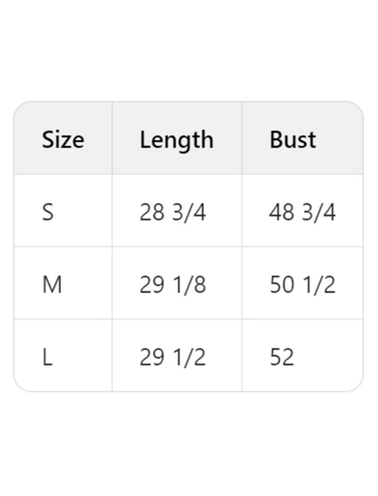Click the Bust column header
The height and width of the screenshot is (496, 378).
[x=292, y=140]
